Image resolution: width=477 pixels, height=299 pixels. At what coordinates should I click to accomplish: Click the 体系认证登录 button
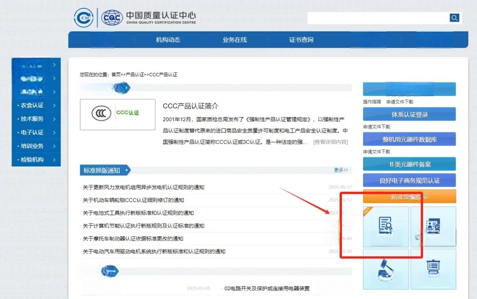coord(409,114)
